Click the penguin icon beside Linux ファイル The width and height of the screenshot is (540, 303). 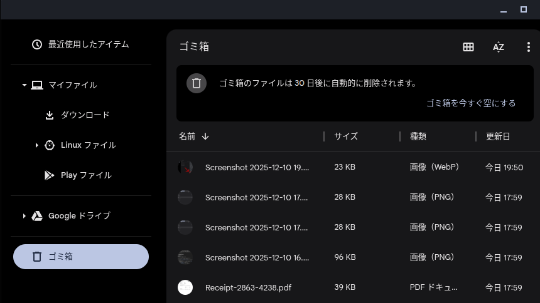click(50, 145)
